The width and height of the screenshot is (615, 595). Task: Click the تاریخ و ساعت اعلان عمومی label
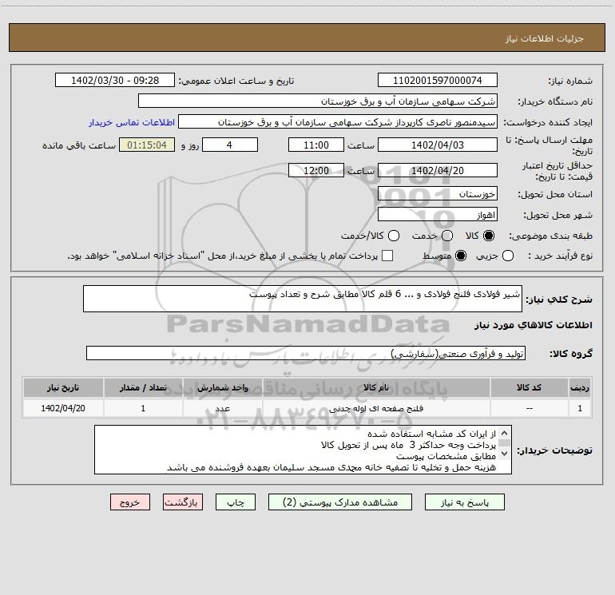coord(236,81)
